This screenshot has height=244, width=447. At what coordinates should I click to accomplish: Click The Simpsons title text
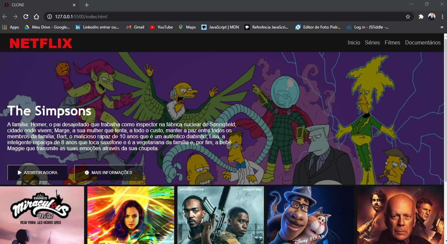click(49, 111)
